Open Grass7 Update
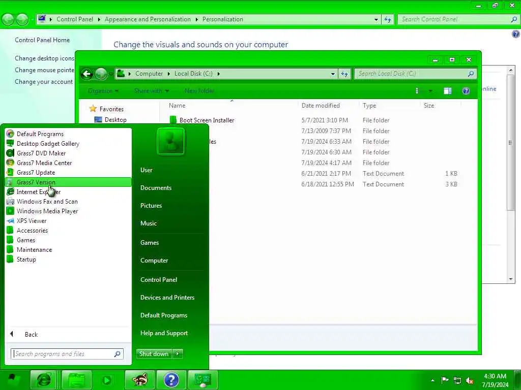Viewport: 521px width, 390px height. (36, 173)
